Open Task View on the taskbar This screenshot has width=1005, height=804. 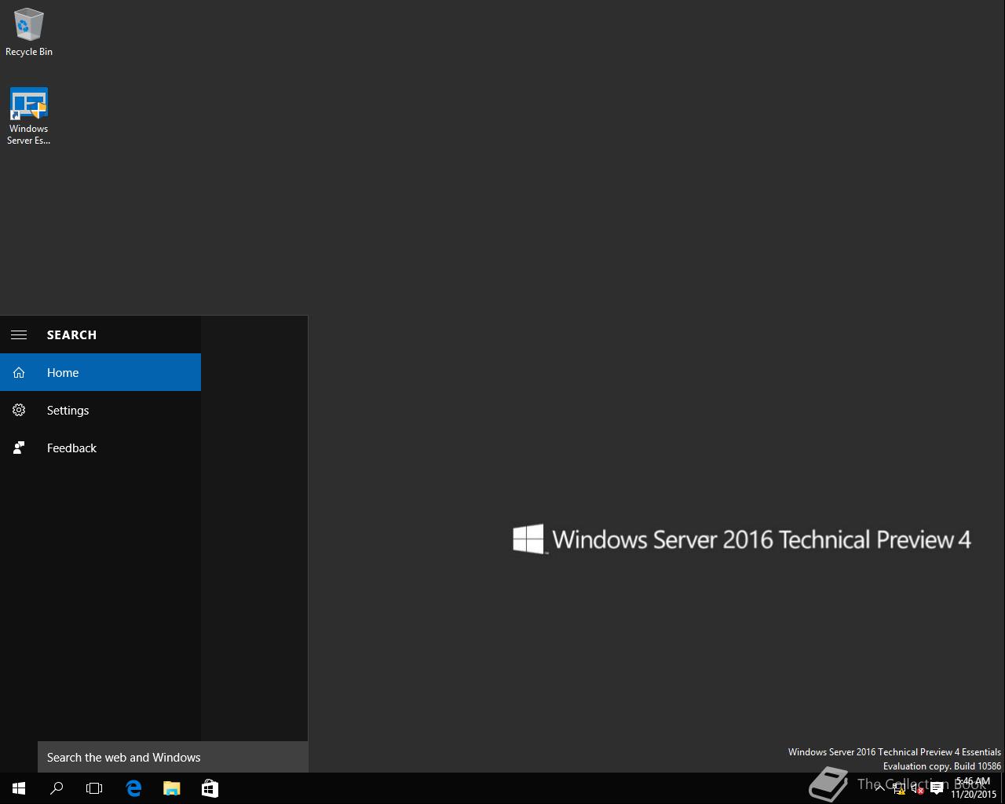click(x=94, y=788)
